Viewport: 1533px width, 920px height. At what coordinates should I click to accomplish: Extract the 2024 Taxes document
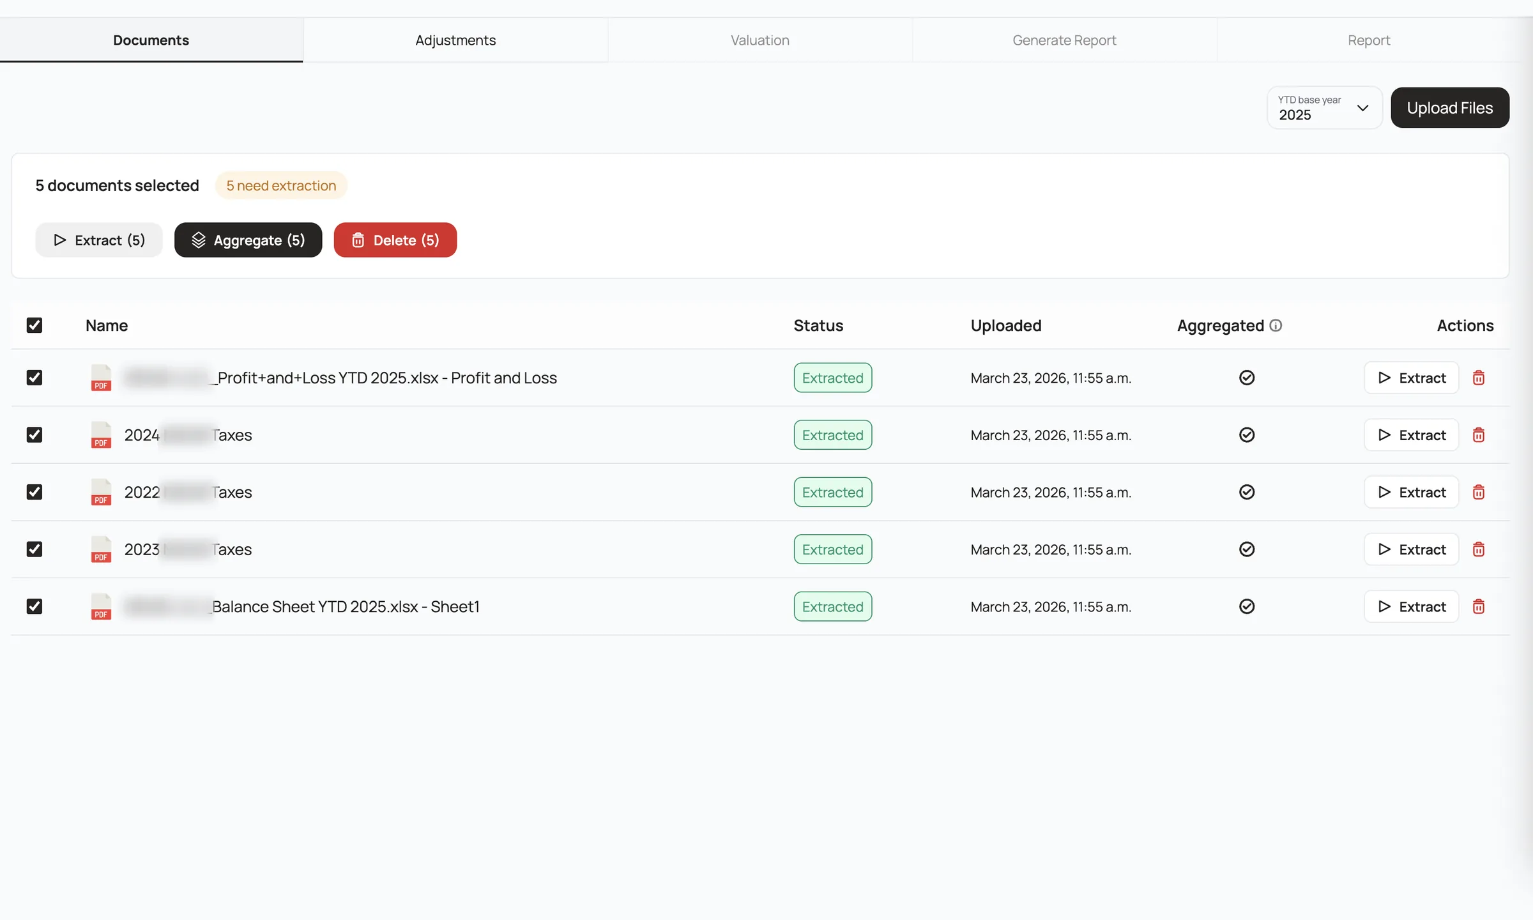click(1412, 434)
